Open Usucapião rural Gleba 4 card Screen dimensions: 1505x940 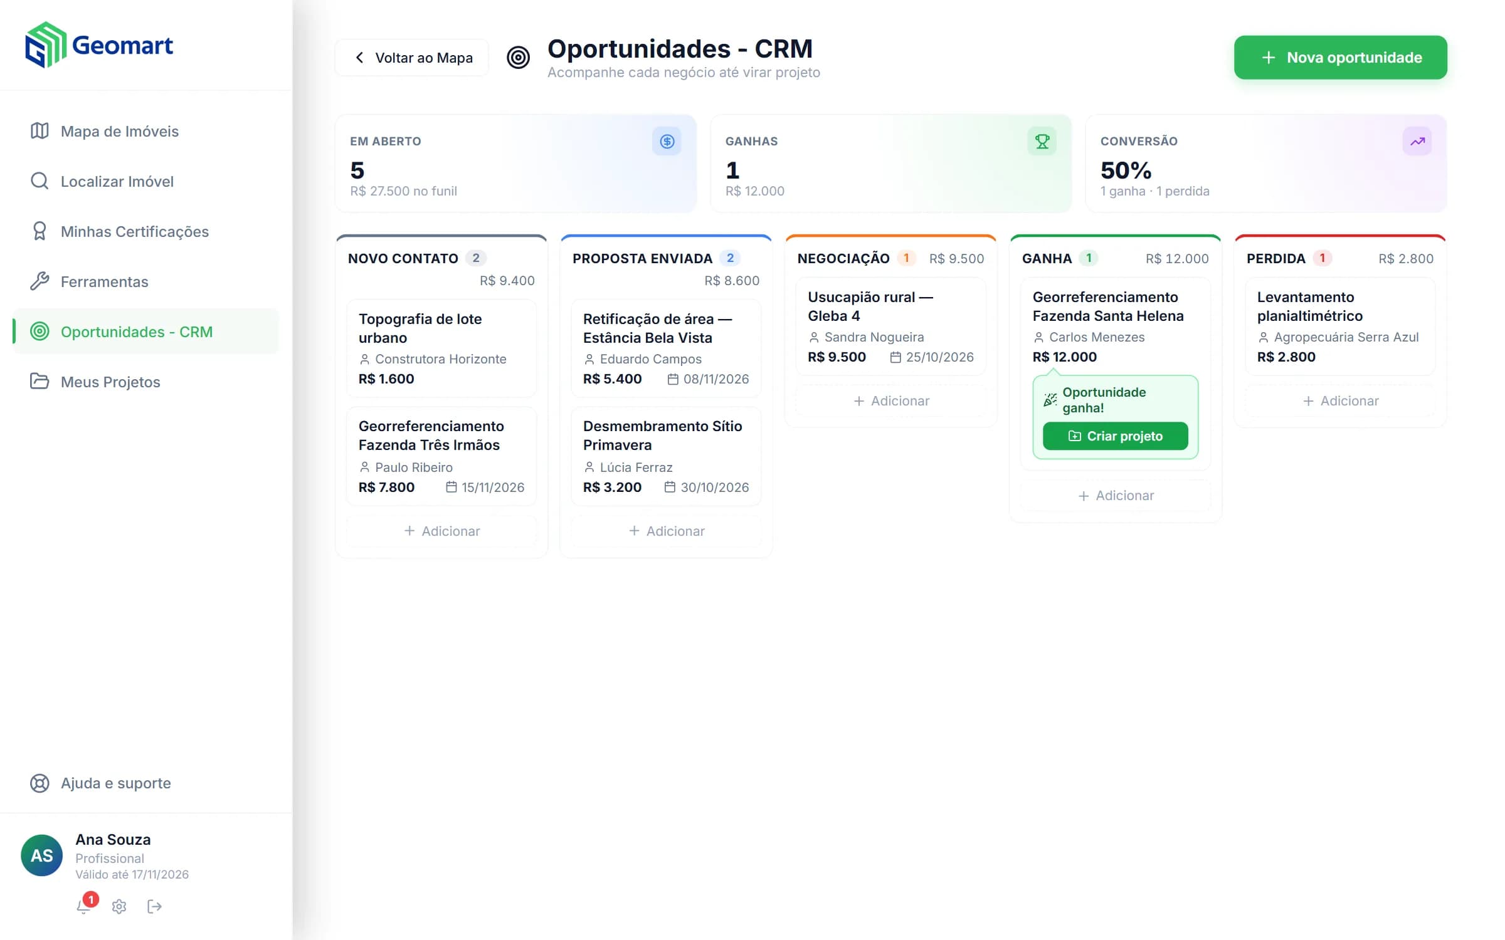tap(890, 326)
